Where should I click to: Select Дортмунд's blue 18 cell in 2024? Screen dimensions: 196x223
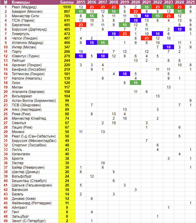point(179,29)
